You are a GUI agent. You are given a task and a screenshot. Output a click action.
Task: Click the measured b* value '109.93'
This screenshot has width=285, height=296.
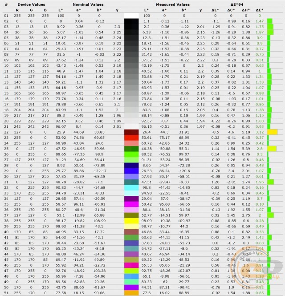pos(184,221)
